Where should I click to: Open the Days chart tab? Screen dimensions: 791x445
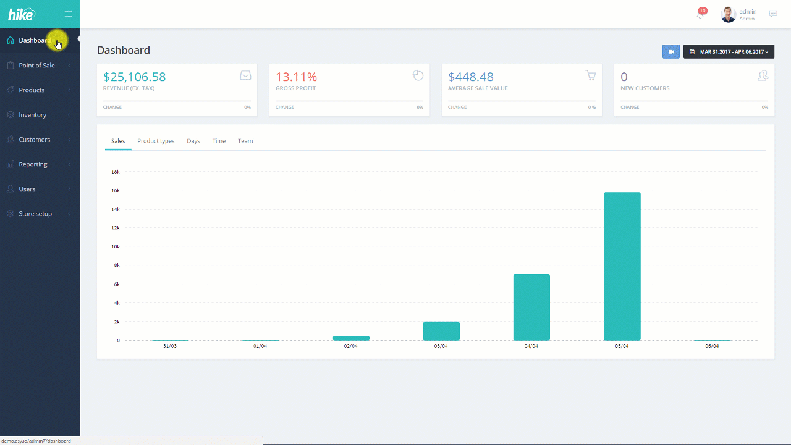193,141
